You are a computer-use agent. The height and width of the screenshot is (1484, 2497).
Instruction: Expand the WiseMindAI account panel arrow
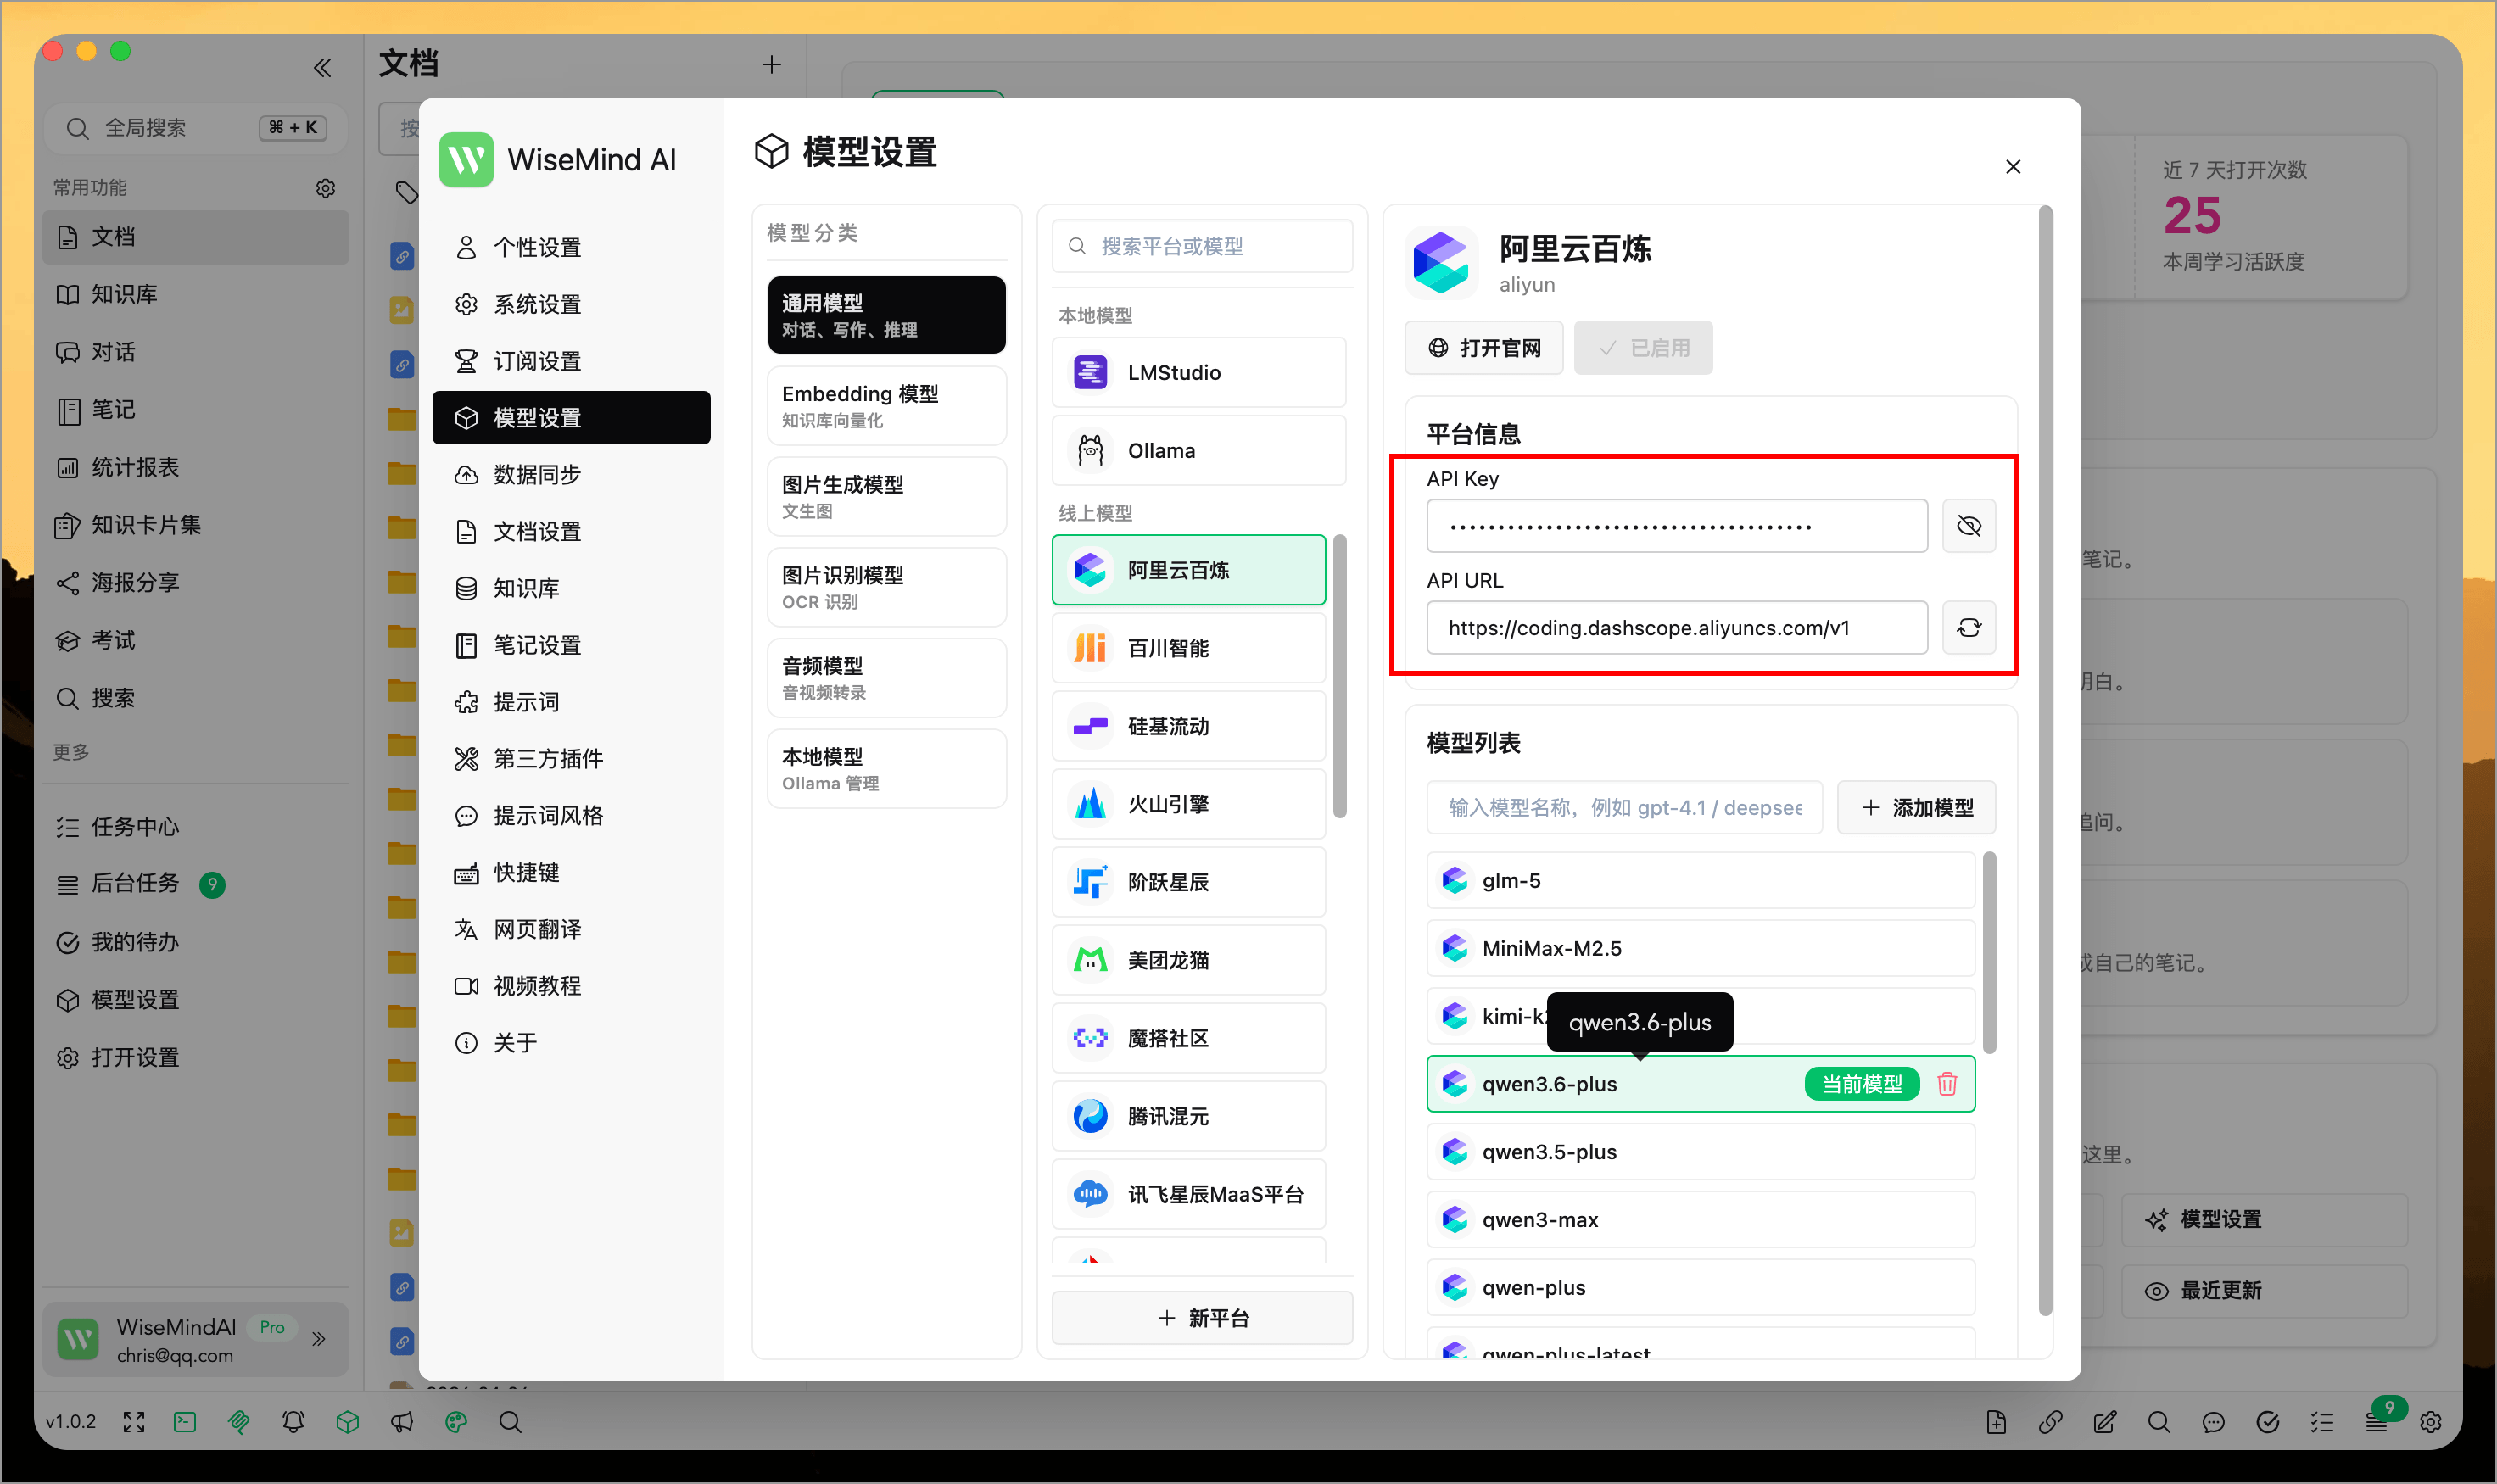[x=319, y=1339]
